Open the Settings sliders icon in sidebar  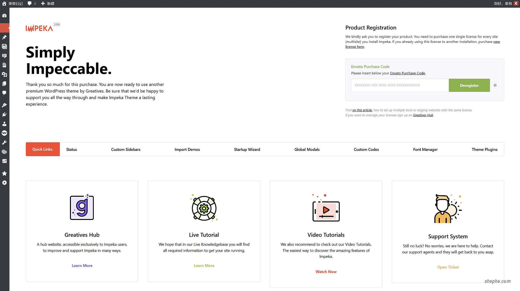click(4, 161)
